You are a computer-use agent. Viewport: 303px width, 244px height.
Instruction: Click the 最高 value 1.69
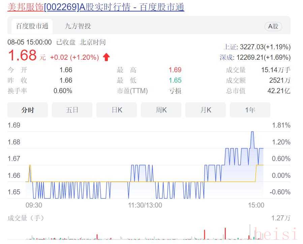(175, 70)
